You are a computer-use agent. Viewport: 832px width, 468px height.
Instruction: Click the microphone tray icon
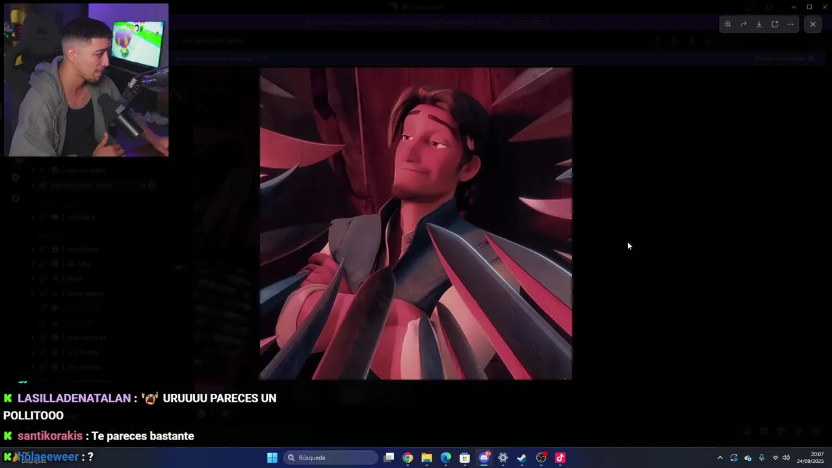click(762, 458)
